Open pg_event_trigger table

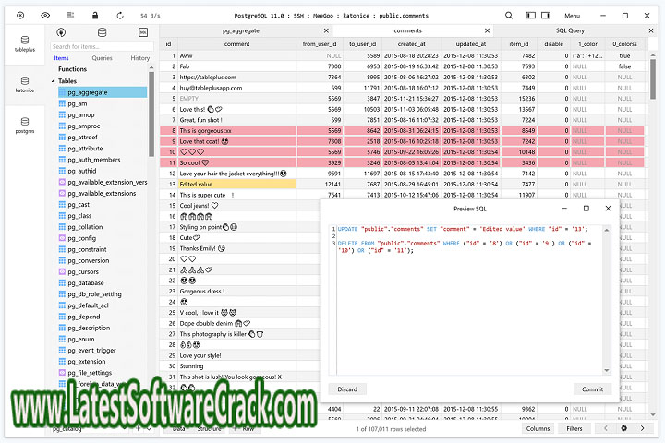click(91, 351)
